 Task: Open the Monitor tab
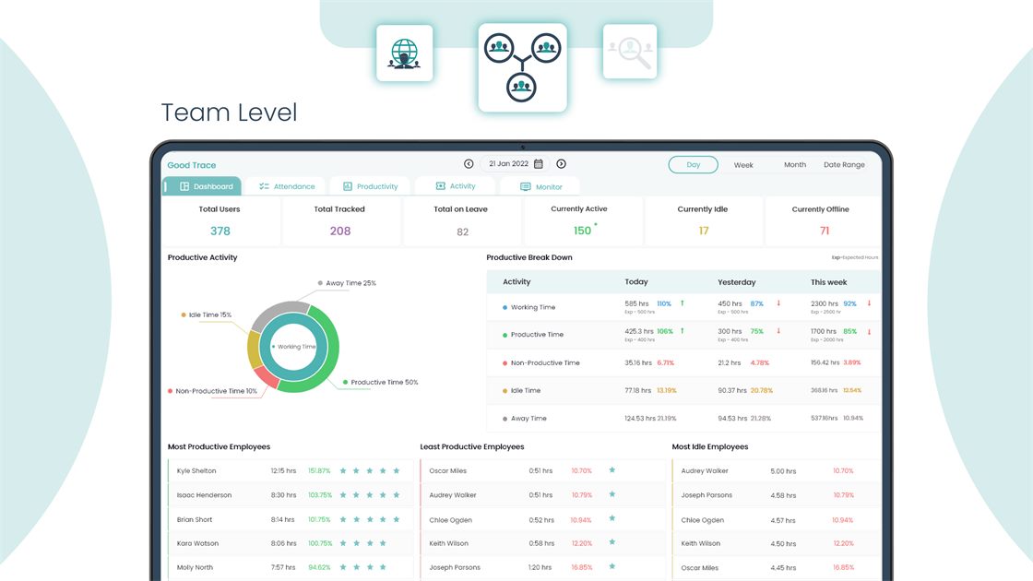(540, 187)
